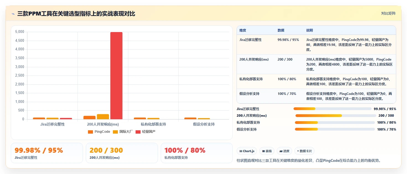Click x-axis label 私有化部署支持
Image resolution: width=407 pixels, height=174 pixels.
(153, 124)
